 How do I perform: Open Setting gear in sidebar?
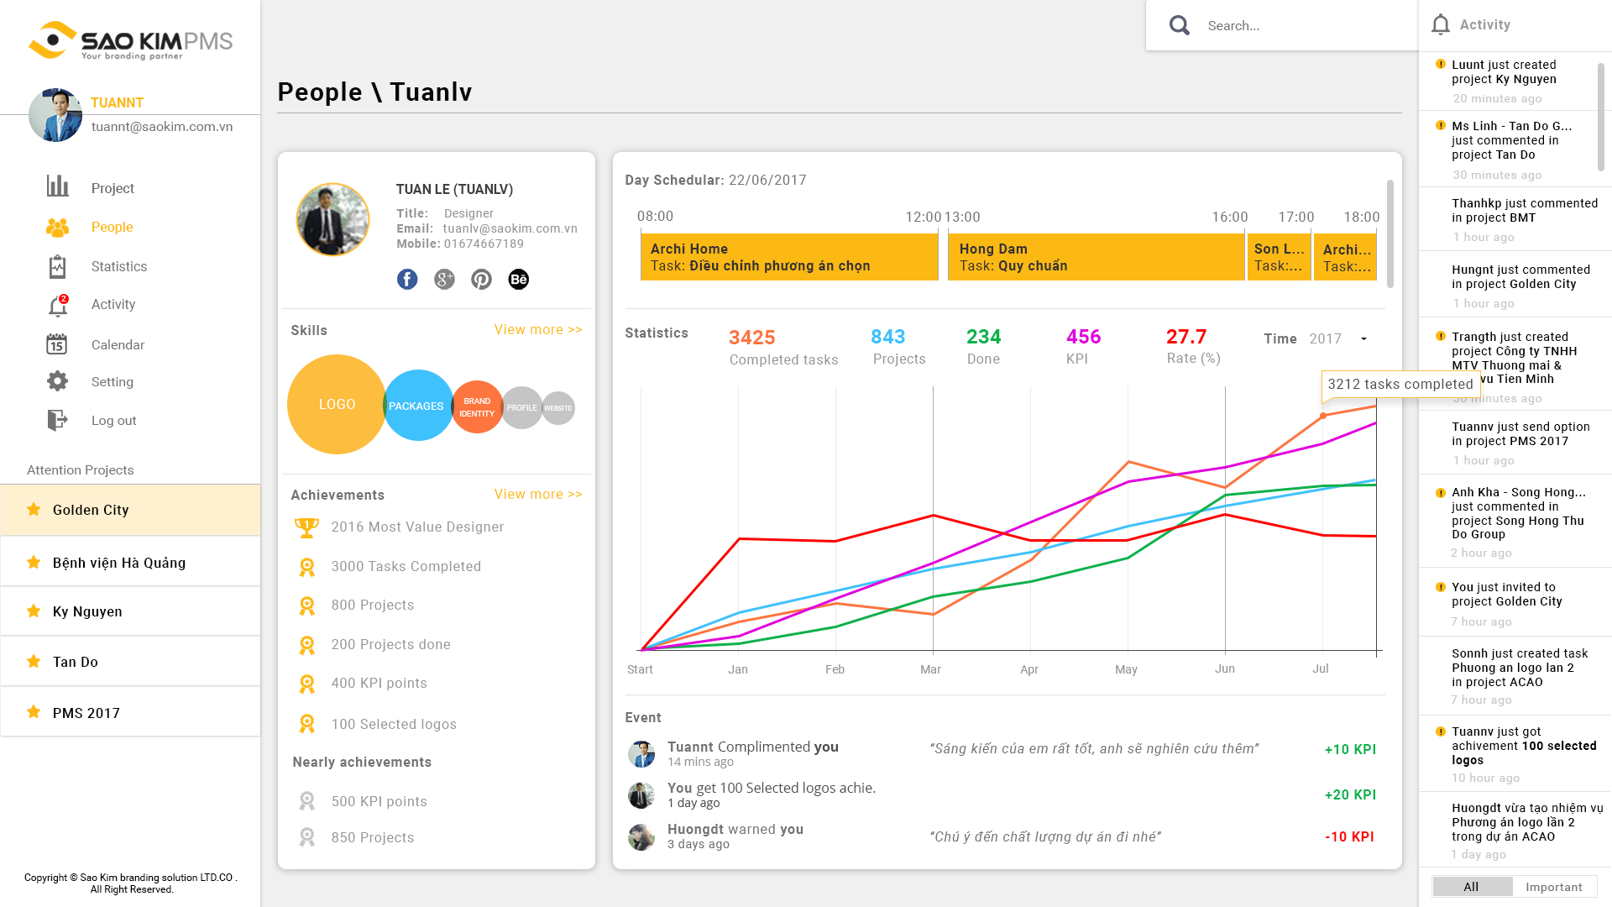point(57,381)
